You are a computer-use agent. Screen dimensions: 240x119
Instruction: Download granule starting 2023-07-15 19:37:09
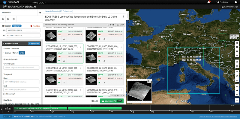[104, 83]
